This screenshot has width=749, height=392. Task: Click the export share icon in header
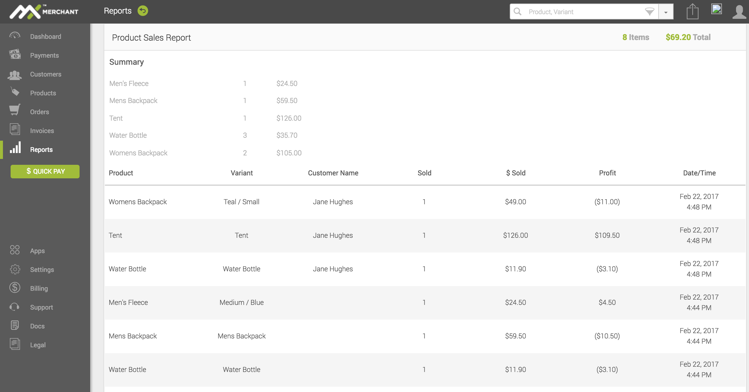(692, 12)
